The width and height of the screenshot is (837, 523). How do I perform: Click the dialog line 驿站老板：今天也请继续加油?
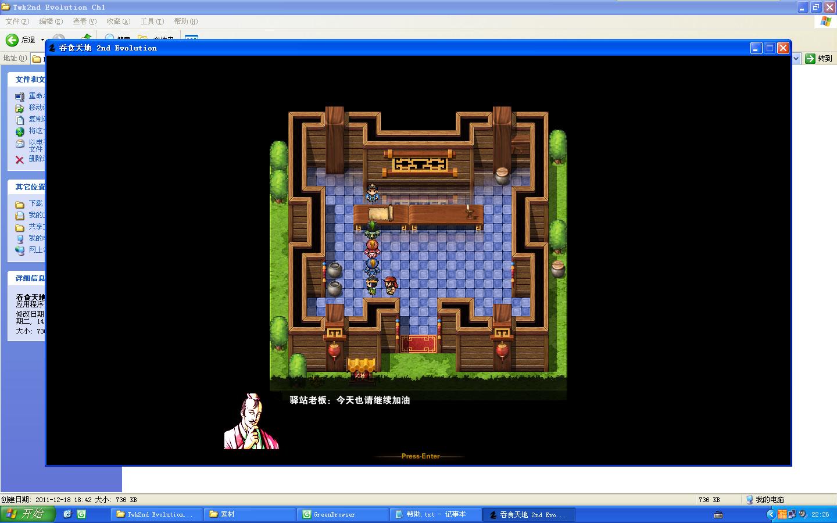350,400
